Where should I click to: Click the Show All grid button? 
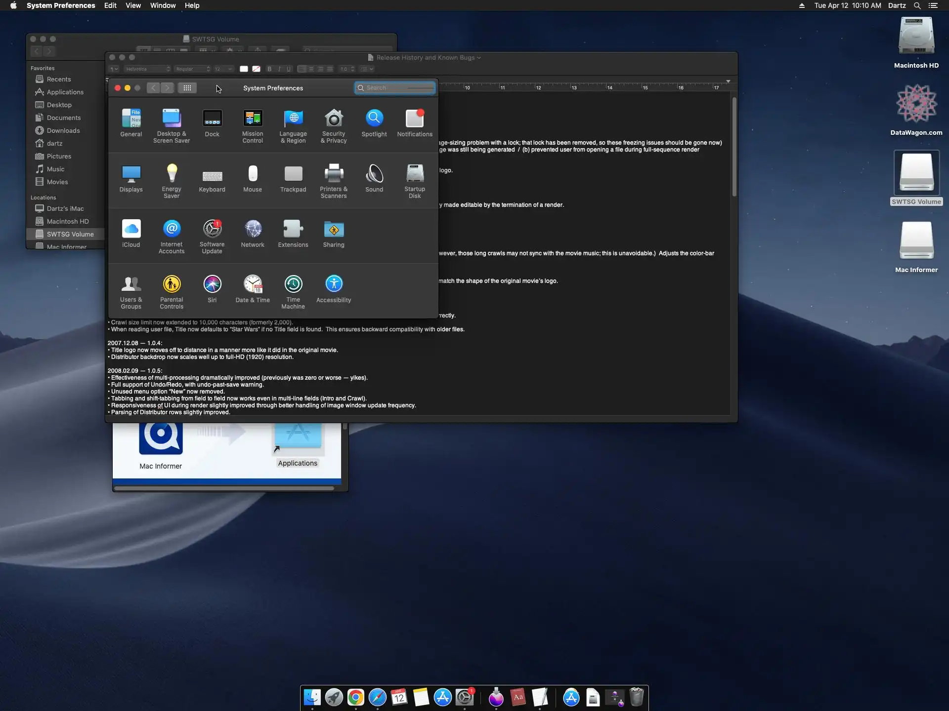pyautogui.click(x=187, y=88)
